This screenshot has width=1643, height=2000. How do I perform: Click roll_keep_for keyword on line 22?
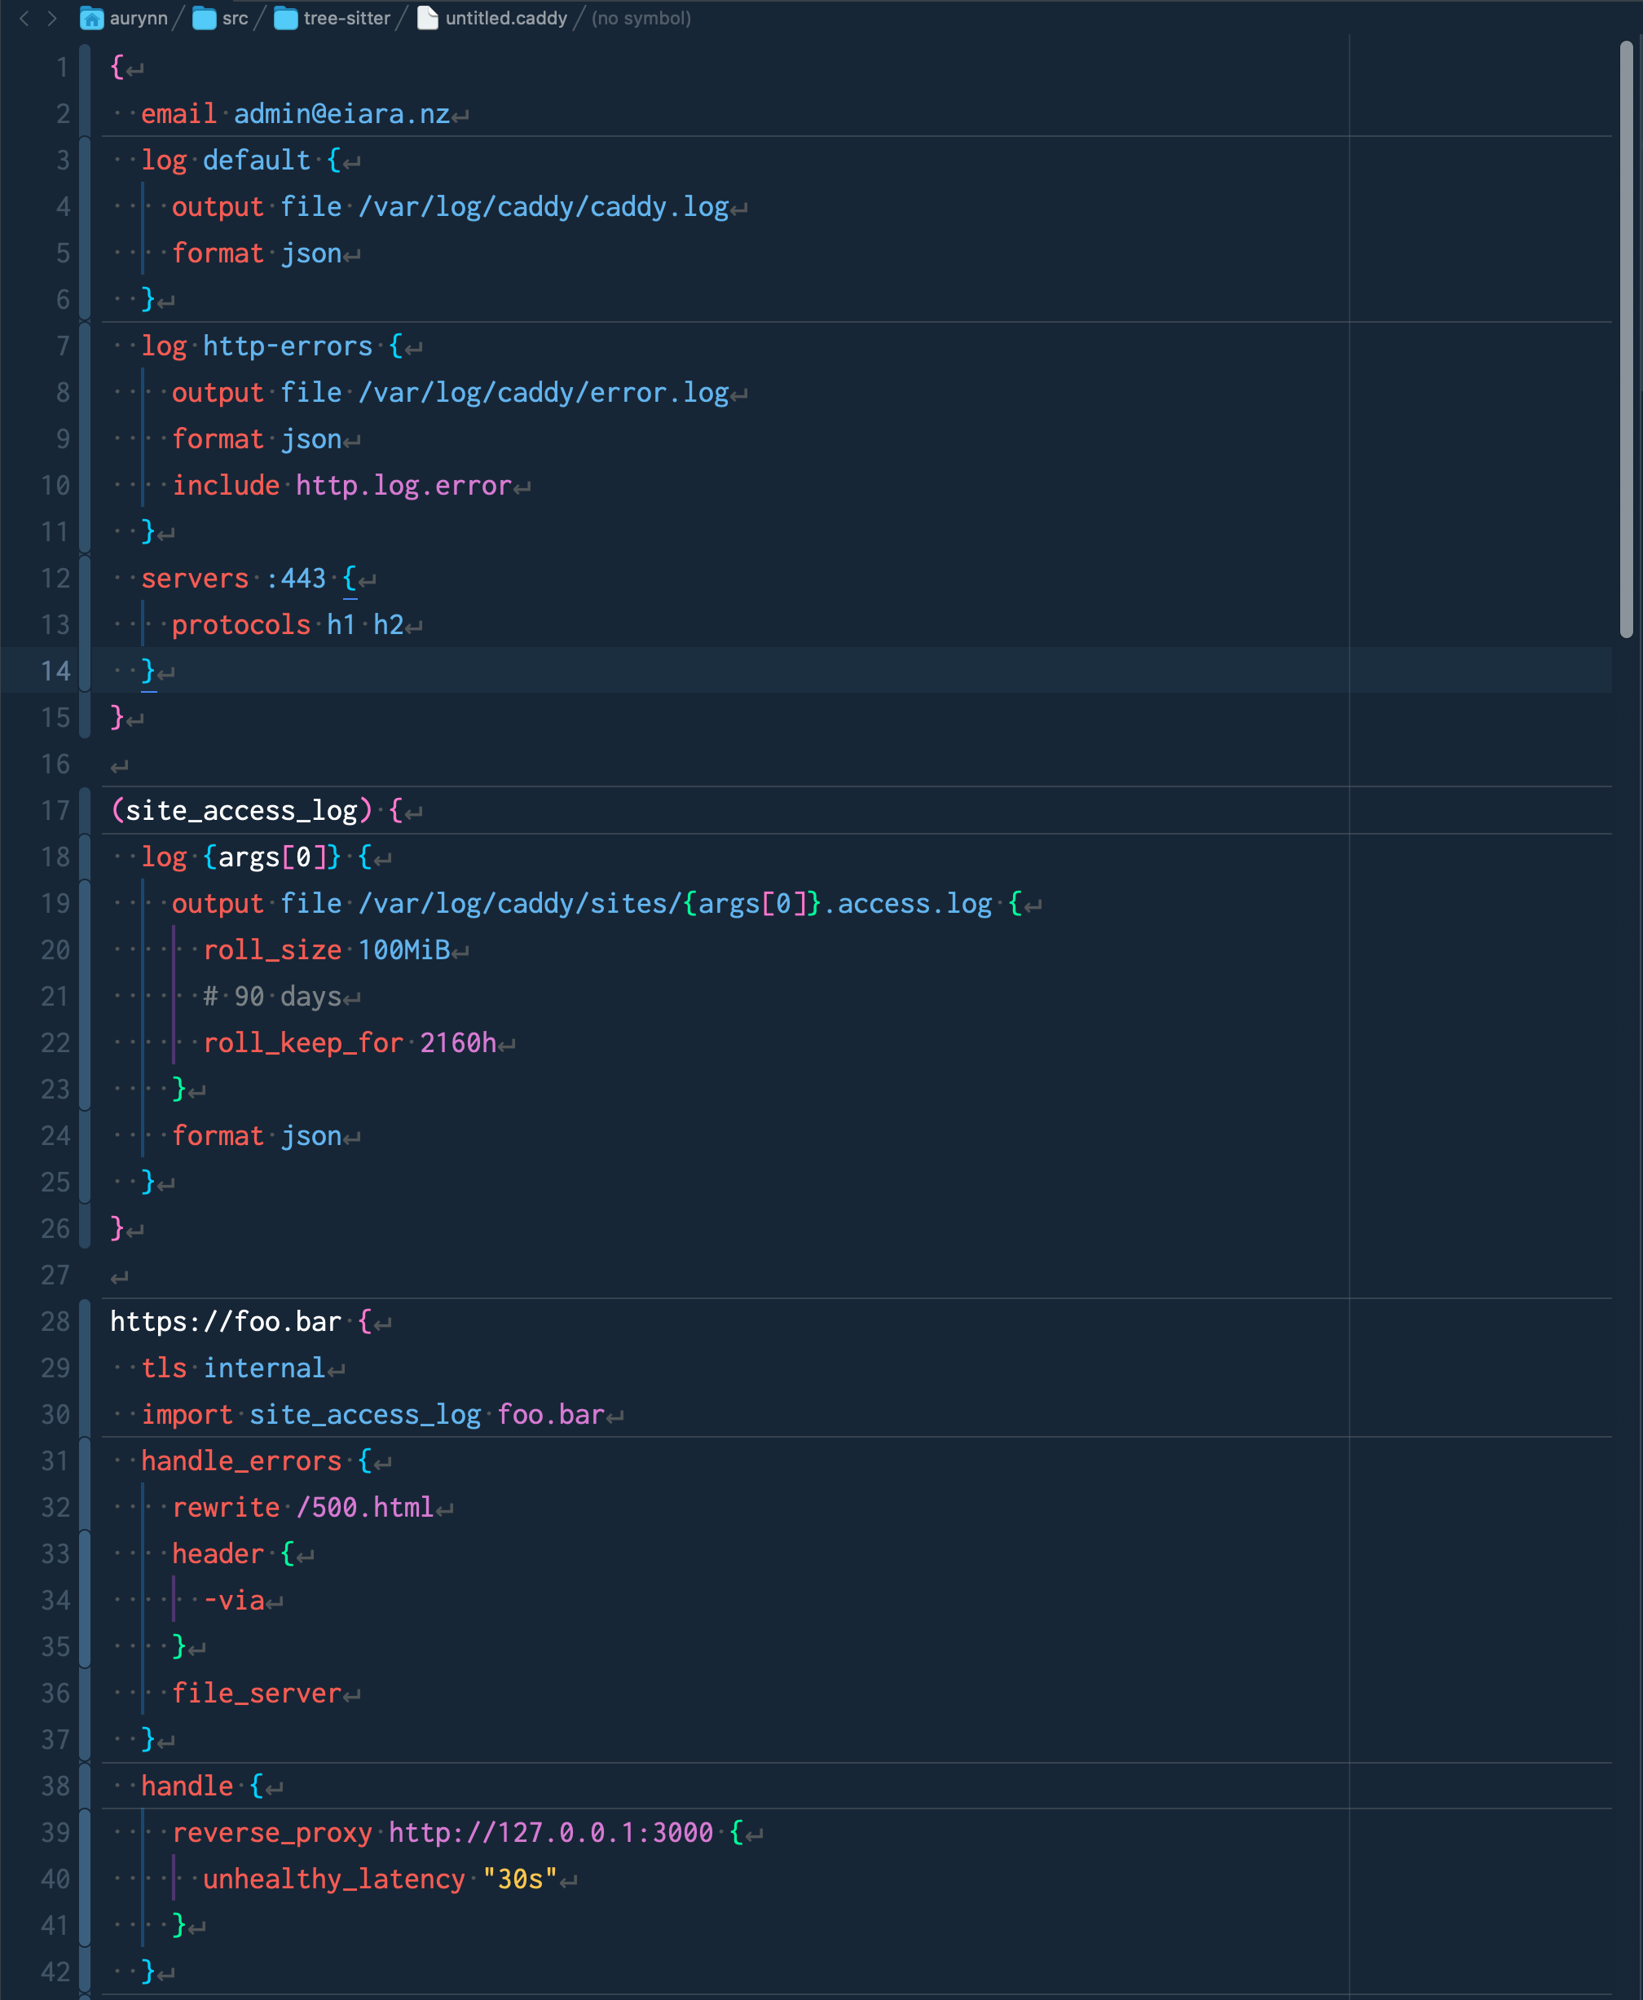point(303,1042)
